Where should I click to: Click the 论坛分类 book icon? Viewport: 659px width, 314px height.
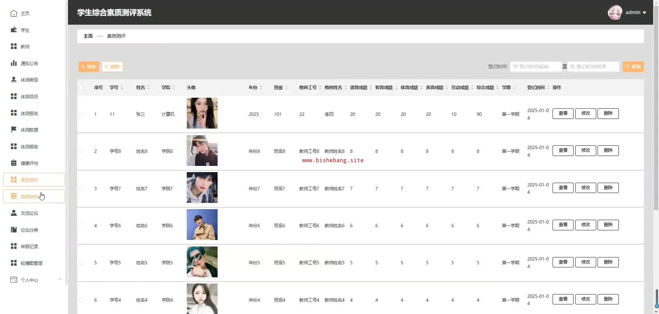[14, 230]
